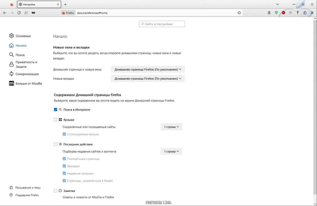The height and width of the screenshot is (206, 317).
Task: Click 'Содержимое Домашней страницы Firefox' heading
Action: tap(87, 95)
